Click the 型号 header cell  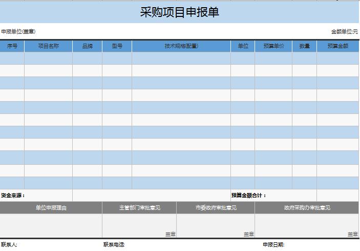(x=117, y=46)
